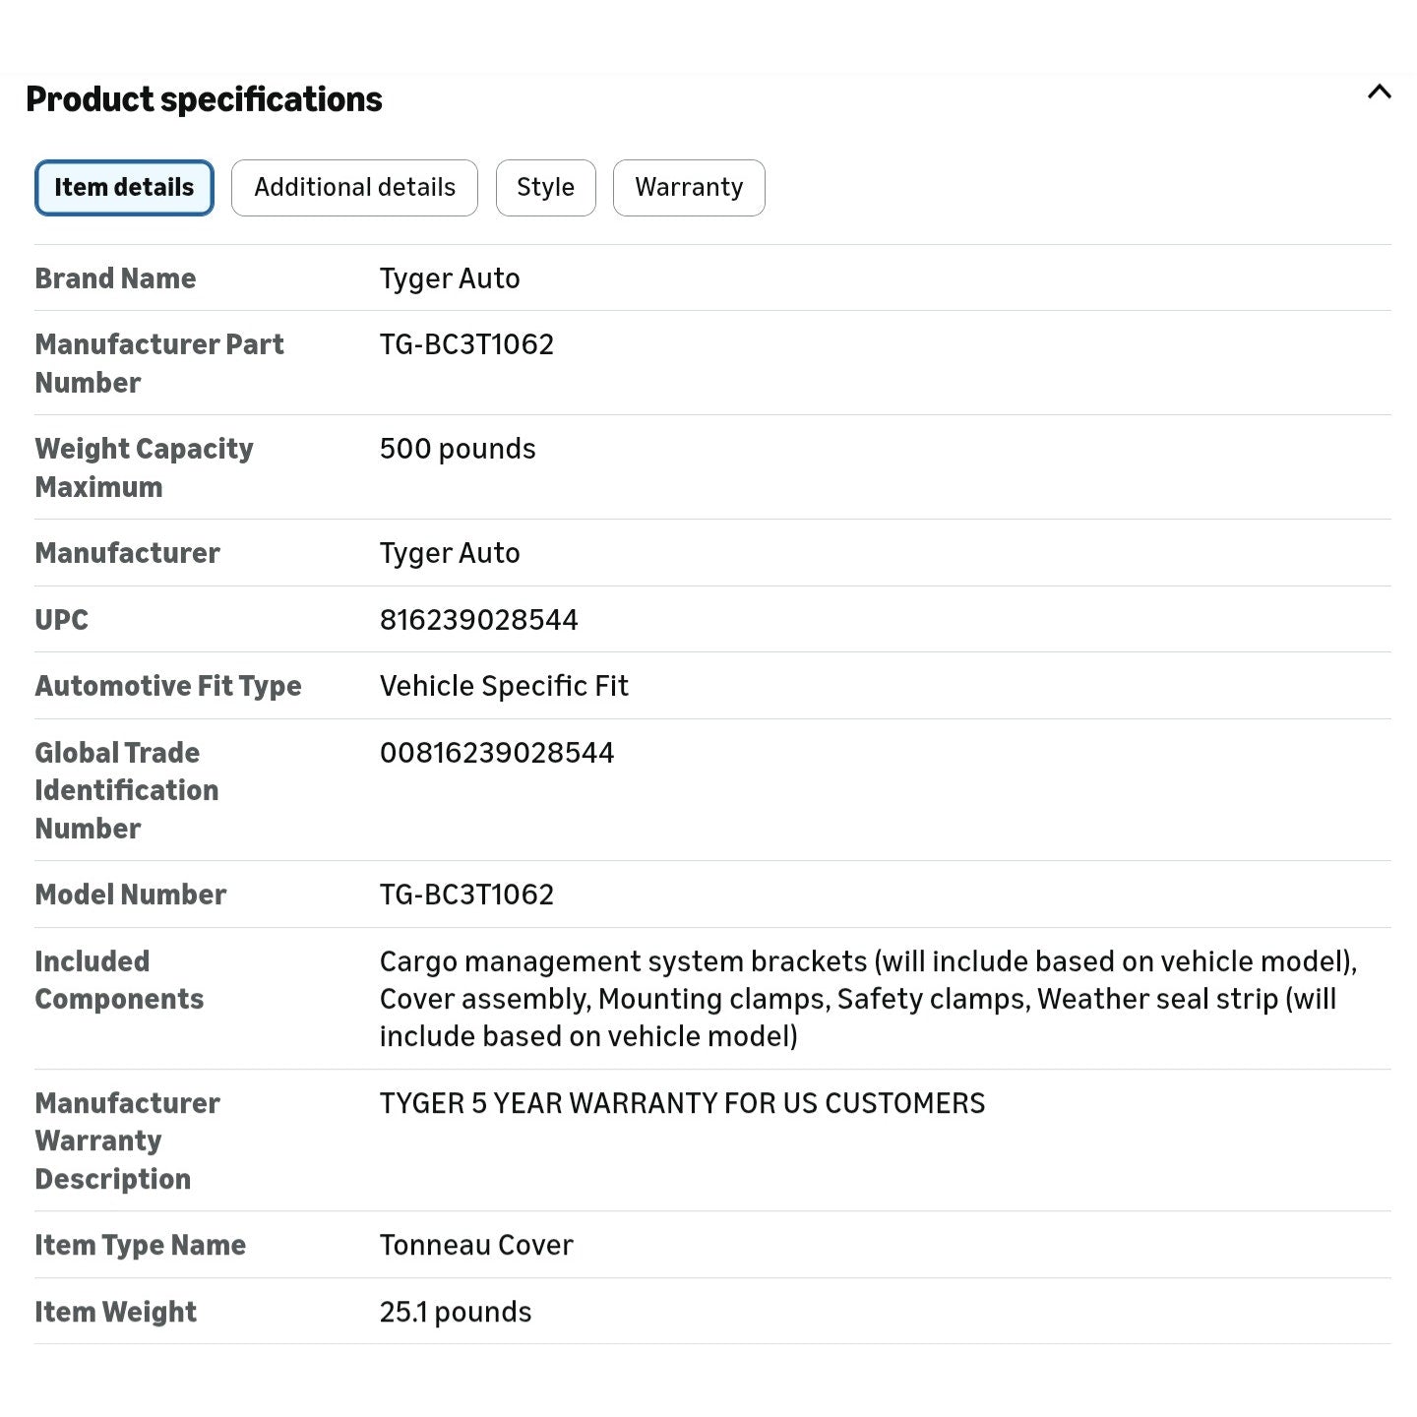1417x1417 pixels.
Task: Select the Item details tab
Action: pos(124,188)
